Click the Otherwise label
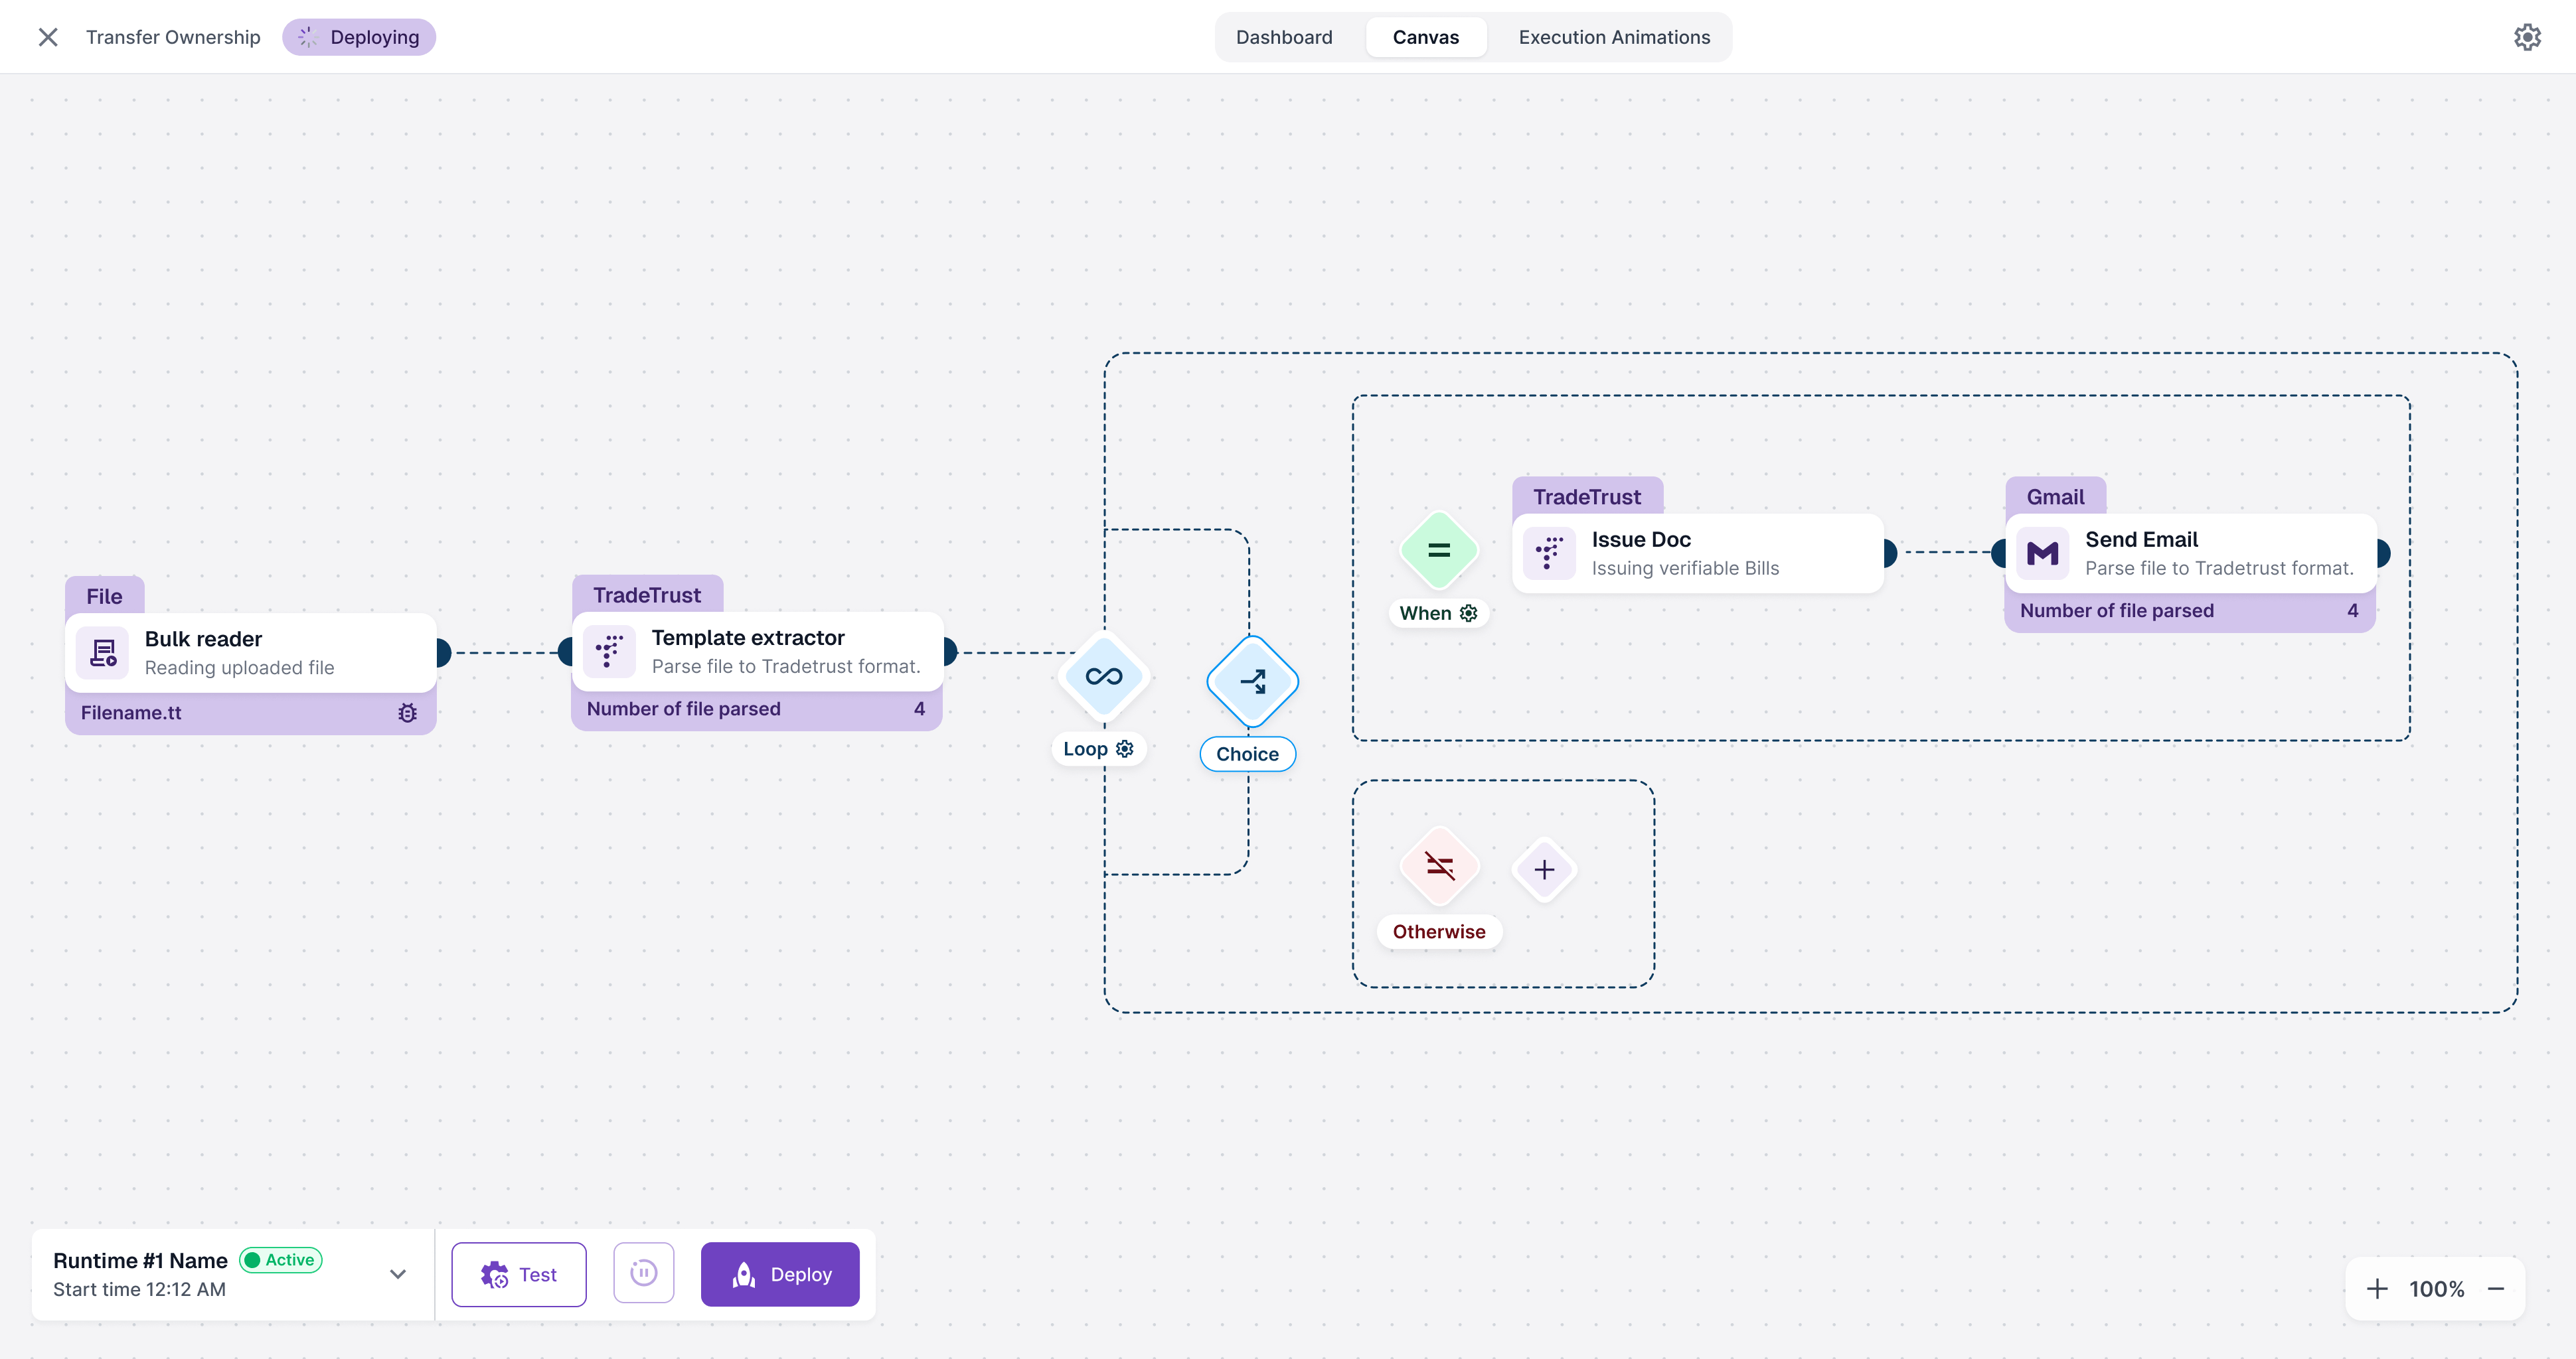The width and height of the screenshot is (2576, 1359). [1439, 931]
